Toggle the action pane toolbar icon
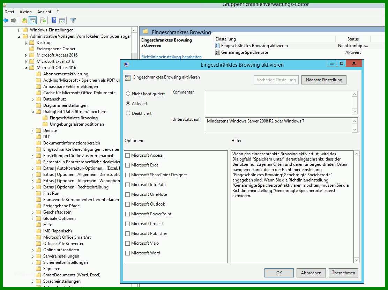Viewport: 388px width, 290px height. (62, 21)
